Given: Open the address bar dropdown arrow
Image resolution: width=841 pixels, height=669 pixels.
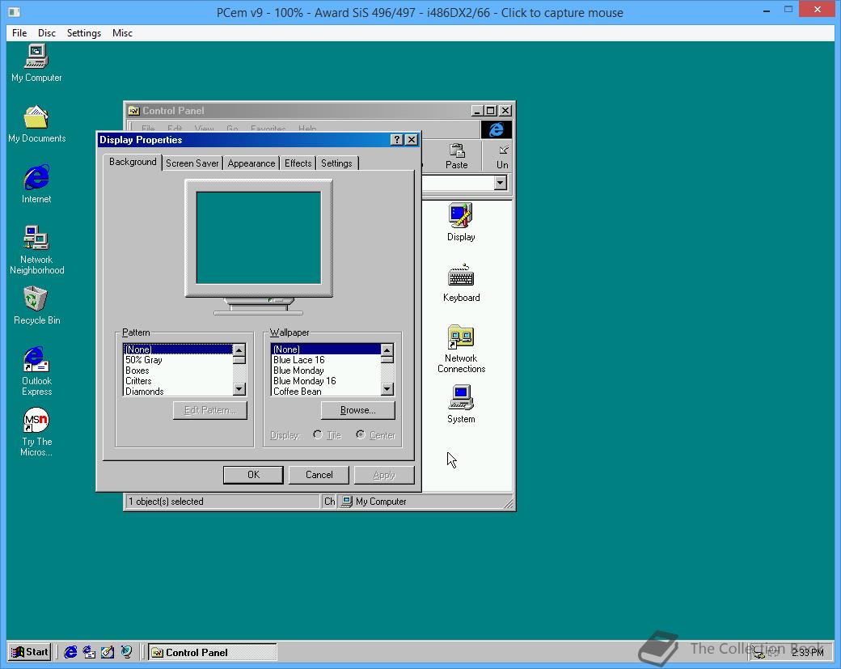Looking at the screenshot, I should [x=501, y=183].
